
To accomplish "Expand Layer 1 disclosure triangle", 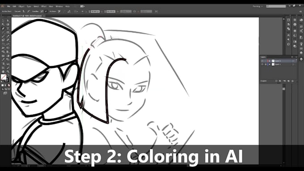I will pyautogui.click(x=270, y=64).
